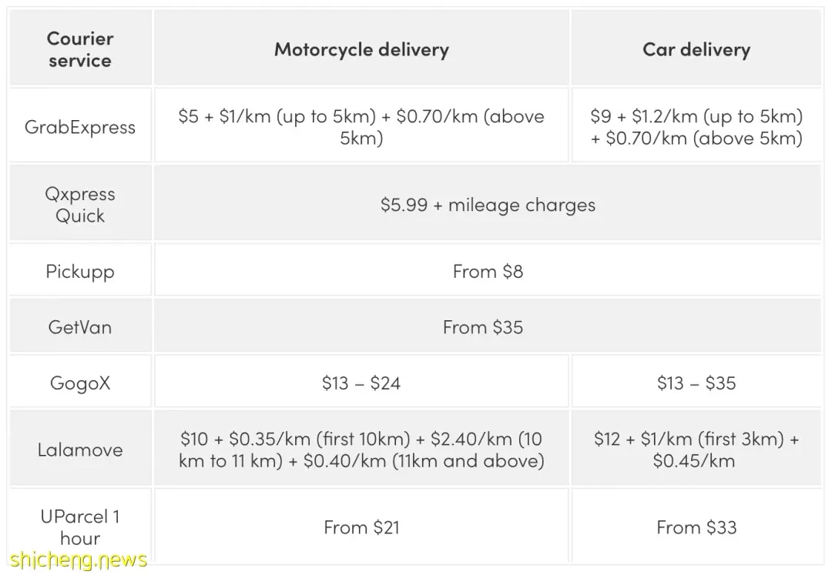Click the GrabExpress car delivery rate cell
This screenshot has width=832, height=575.
click(696, 126)
